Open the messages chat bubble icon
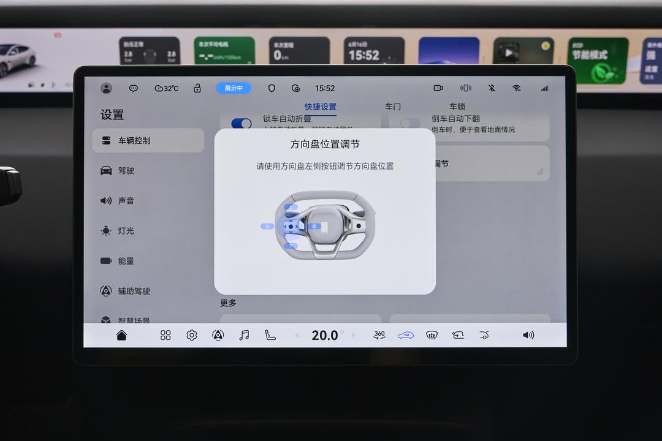 [x=134, y=88]
